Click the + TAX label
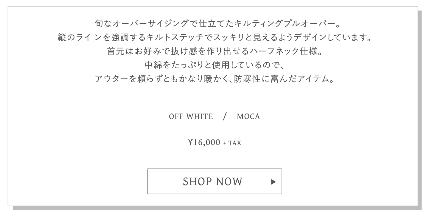 232,143
